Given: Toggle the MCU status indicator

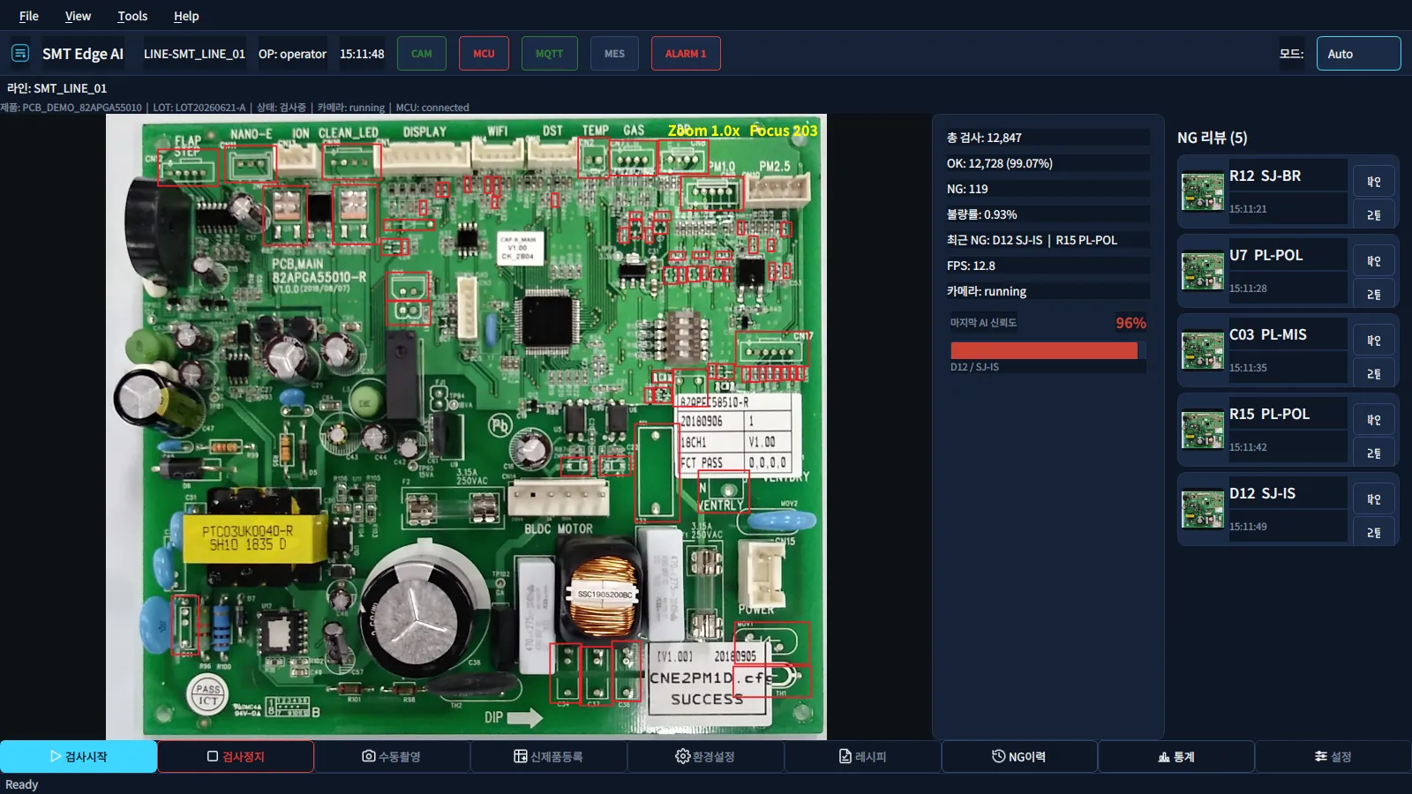Looking at the screenshot, I should tap(484, 53).
